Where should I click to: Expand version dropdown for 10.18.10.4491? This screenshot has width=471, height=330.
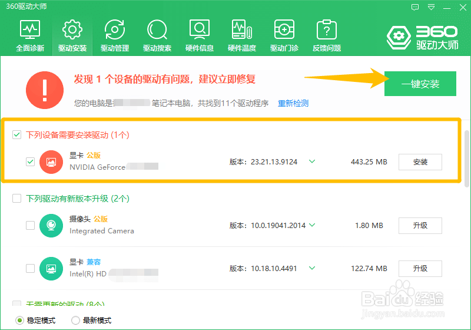click(x=312, y=268)
